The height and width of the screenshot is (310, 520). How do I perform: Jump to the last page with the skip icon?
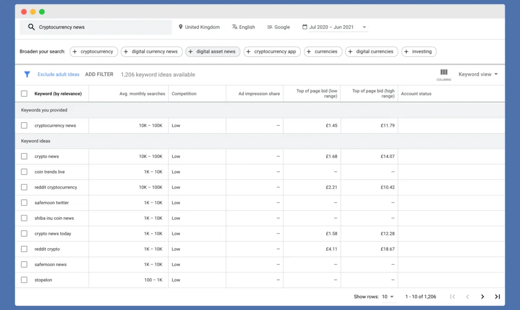(498, 297)
